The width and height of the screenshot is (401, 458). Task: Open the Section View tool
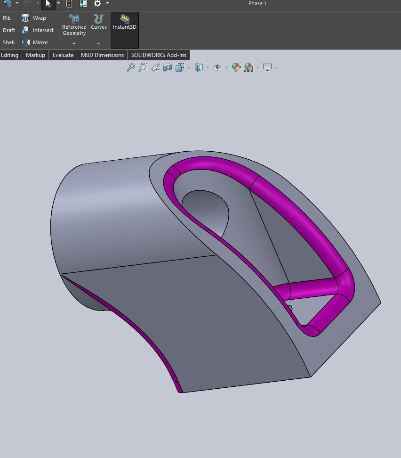pos(167,67)
